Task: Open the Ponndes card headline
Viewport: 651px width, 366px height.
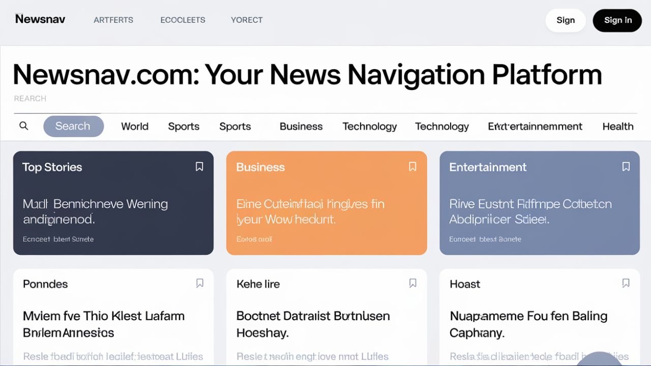Action: pyautogui.click(x=104, y=324)
